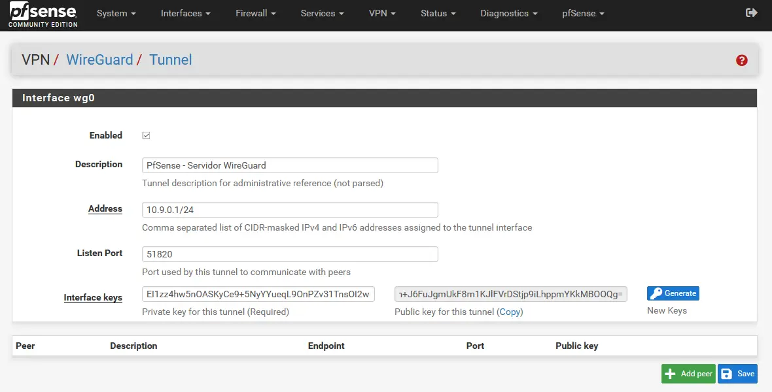
Task: Copy the tunnel public key link
Action: 510,312
